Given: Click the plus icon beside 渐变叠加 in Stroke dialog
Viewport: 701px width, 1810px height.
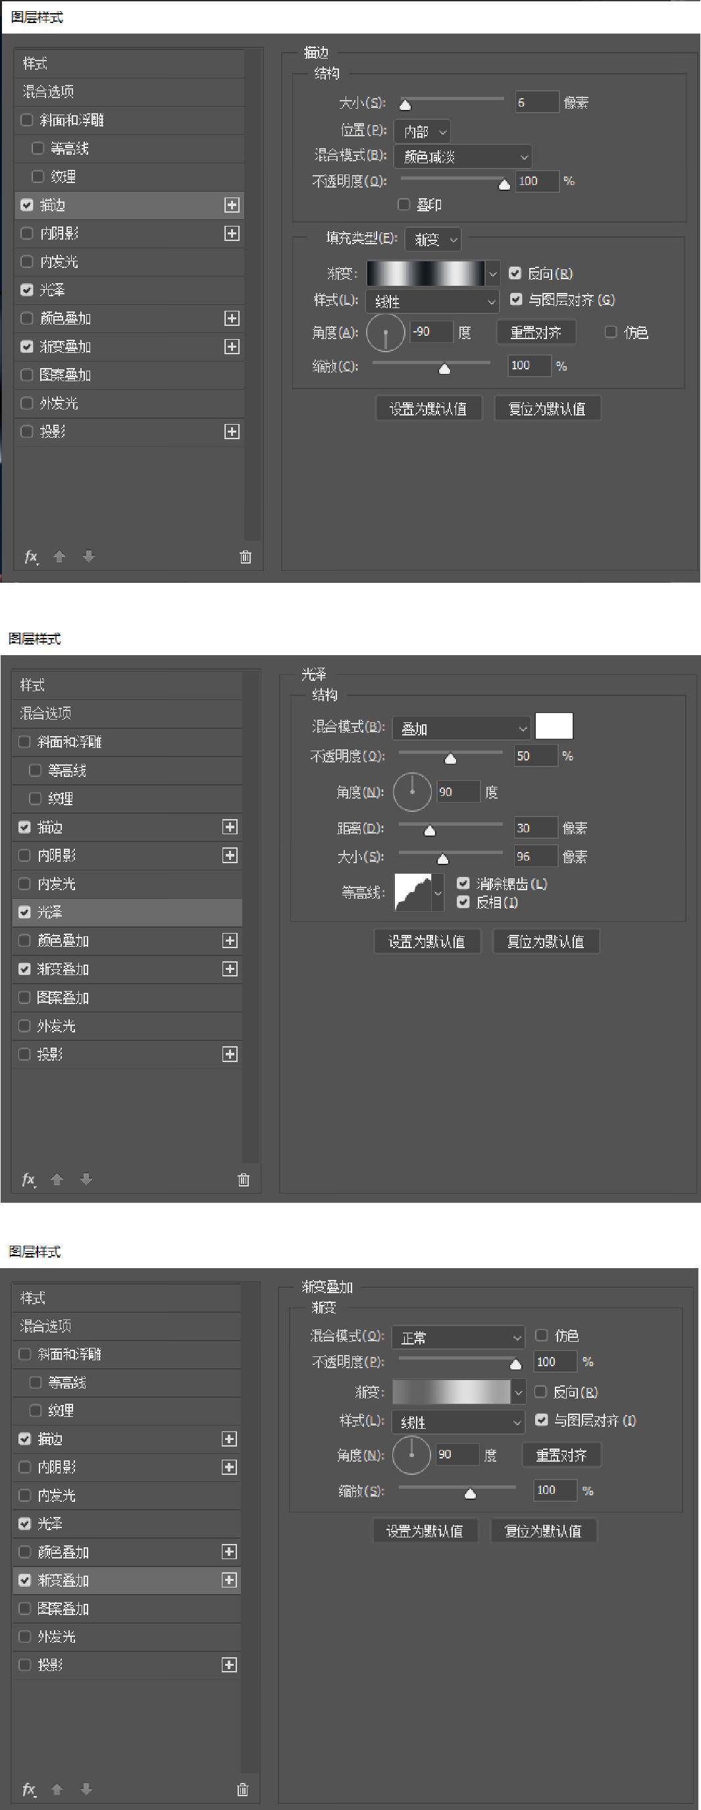Looking at the screenshot, I should [232, 346].
